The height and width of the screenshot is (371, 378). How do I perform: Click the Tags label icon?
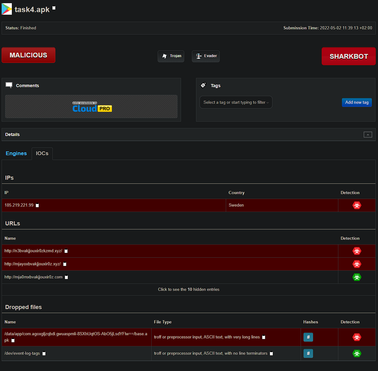[203, 85]
